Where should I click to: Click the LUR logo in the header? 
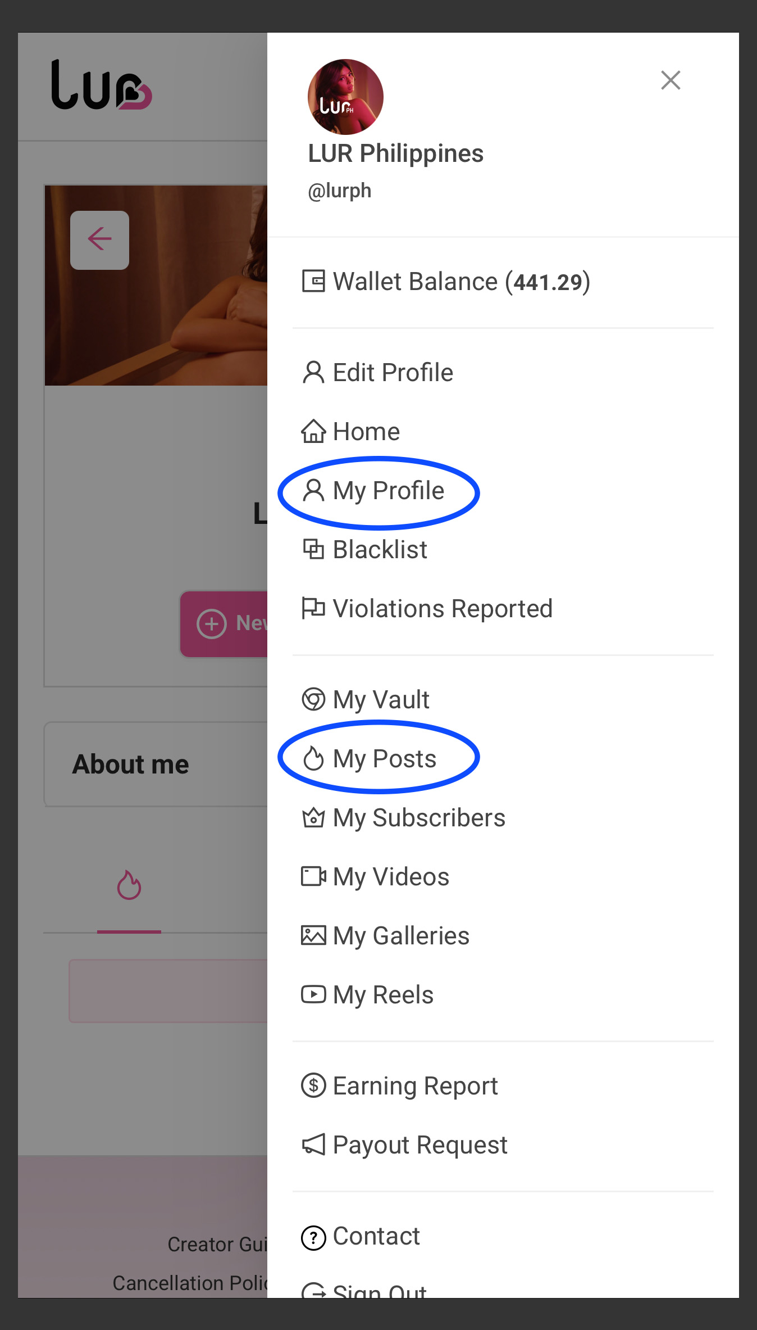(x=101, y=84)
